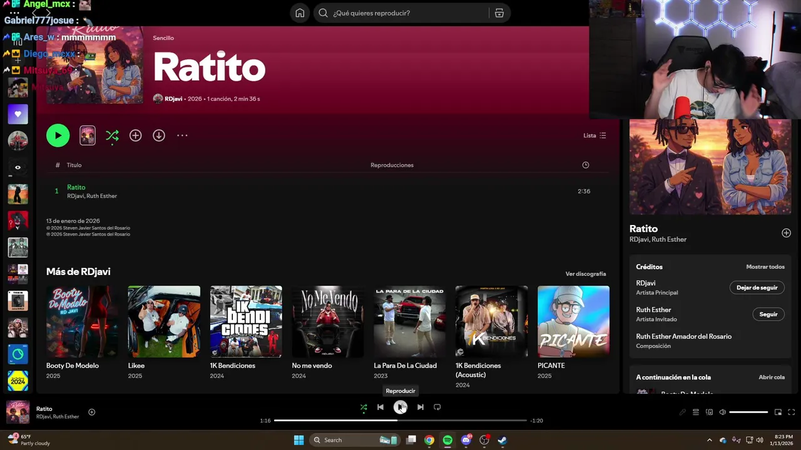801x450 pixels.
Task: Open RDjavi in the Créditos list
Action: (646, 283)
